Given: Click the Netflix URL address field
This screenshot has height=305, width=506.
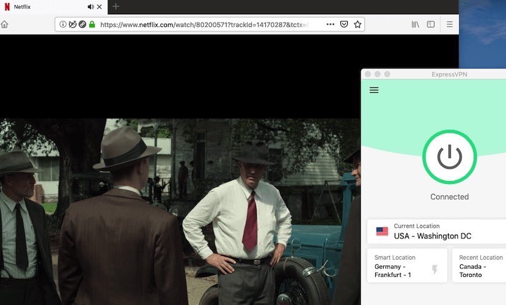Looking at the screenshot, I should click(210, 24).
